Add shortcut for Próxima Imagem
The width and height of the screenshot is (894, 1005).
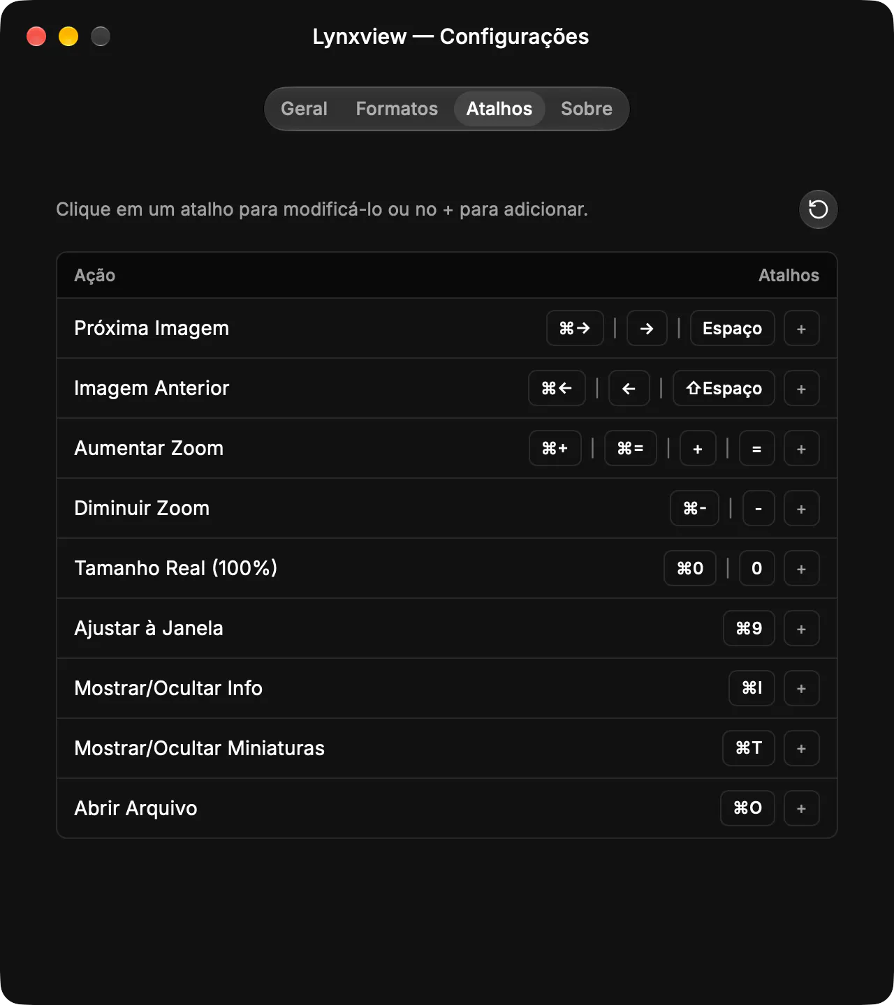click(x=801, y=328)
